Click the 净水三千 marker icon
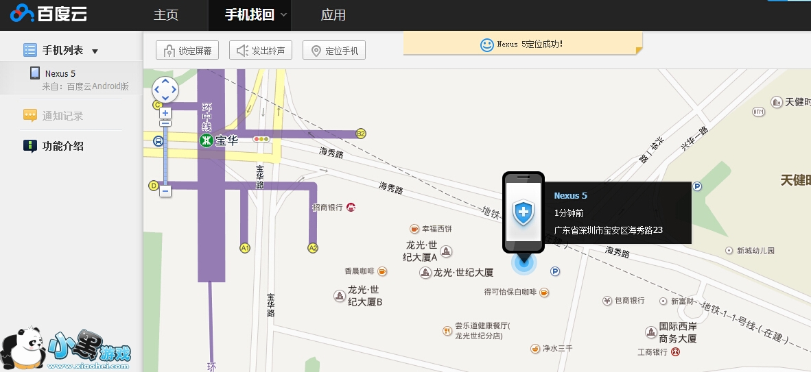The width and height of the screenshot is (811, 372). tap(535, 349)
